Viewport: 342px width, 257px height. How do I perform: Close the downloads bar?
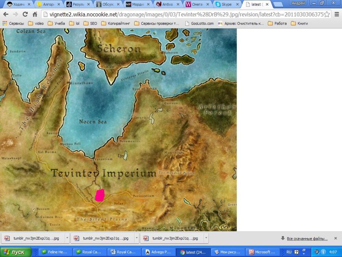click(336, 238)
